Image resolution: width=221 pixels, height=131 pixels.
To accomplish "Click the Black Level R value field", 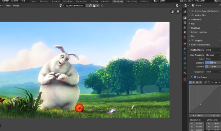I will point(196,123).
